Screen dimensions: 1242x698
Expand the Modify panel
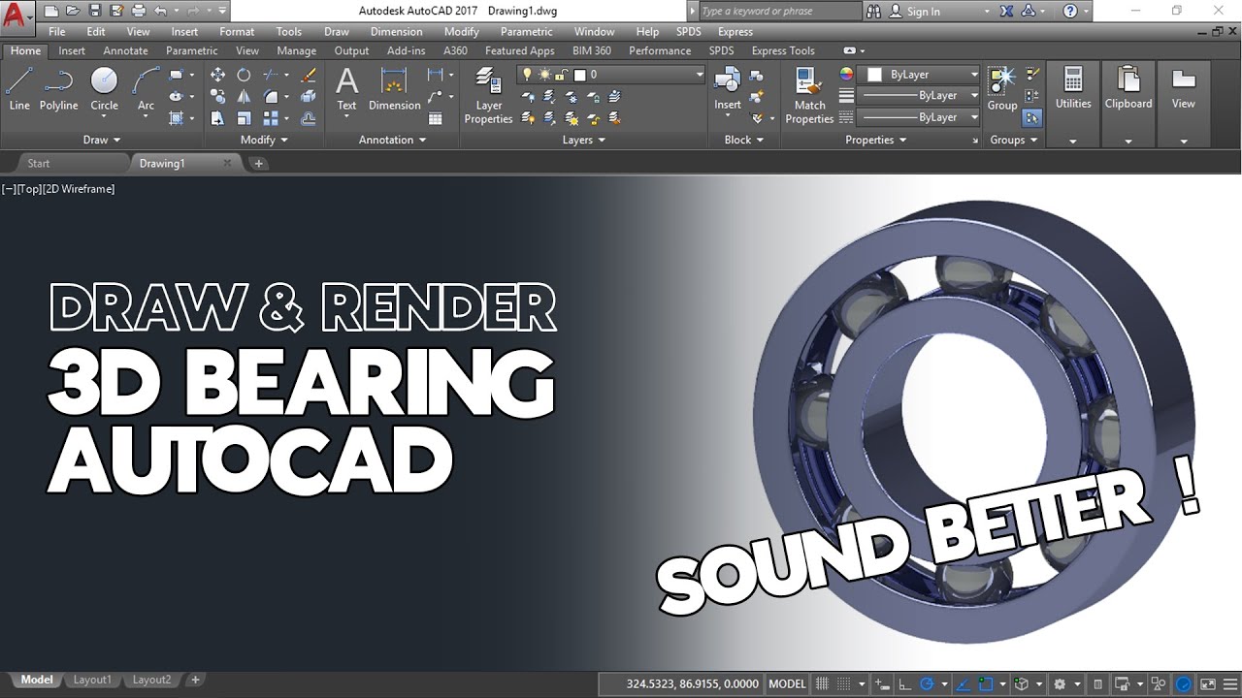point(264,140)
